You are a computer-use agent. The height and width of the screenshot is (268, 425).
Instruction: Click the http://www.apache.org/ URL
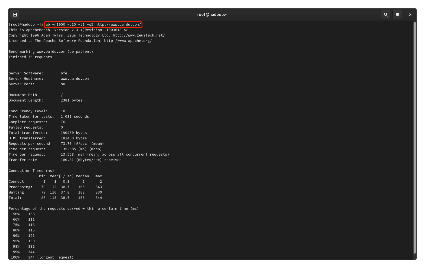[128, 41]
